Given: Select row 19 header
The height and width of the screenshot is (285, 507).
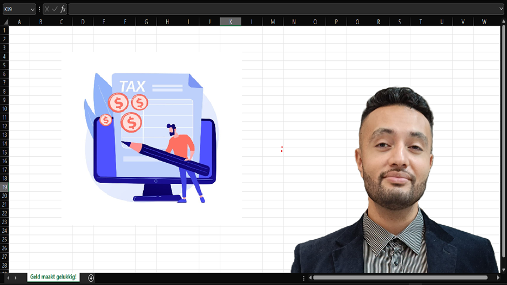Looking at the screenshot, I should 5,187.
